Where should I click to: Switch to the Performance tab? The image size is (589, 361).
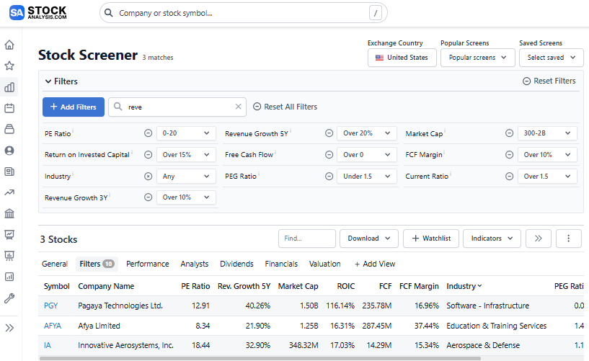(x=148, y=264)
